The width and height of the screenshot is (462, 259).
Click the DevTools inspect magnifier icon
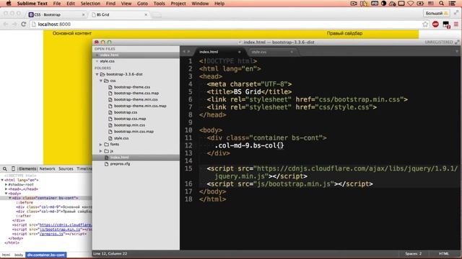[5, 169]
